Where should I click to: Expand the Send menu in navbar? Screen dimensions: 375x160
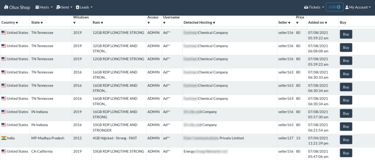coord(64,7)
